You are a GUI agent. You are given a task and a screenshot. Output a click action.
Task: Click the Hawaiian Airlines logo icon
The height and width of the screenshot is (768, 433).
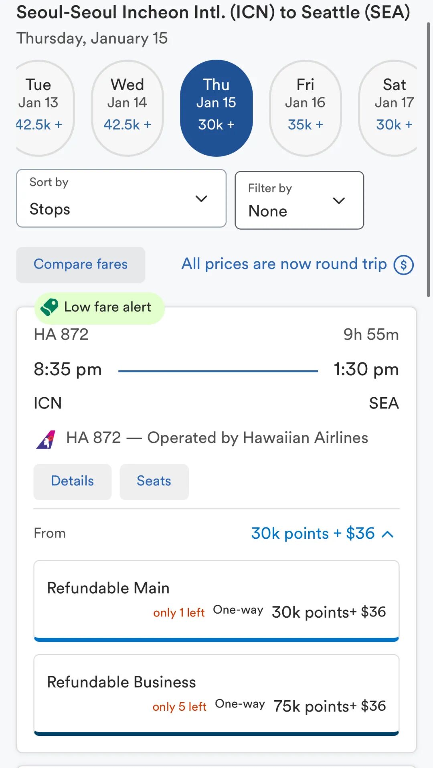coord(46,439)
